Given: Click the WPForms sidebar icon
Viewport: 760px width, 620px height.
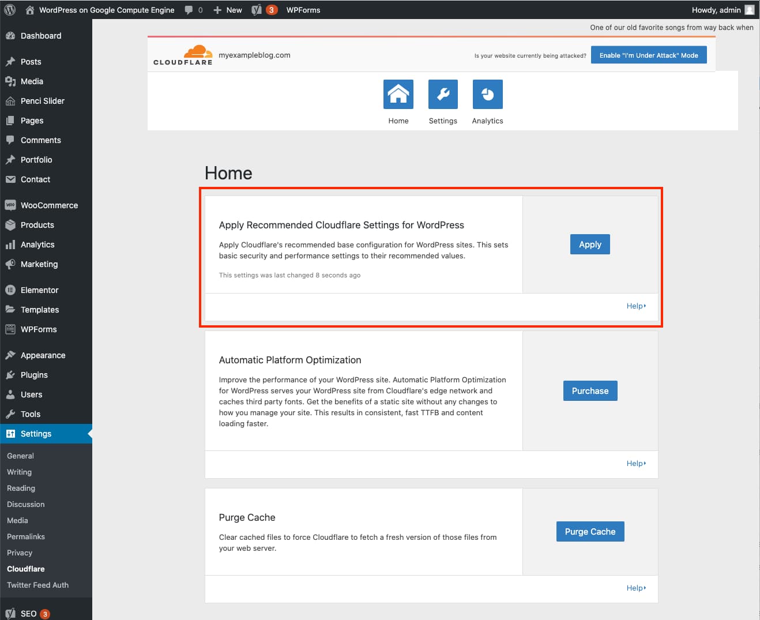Looking at the screenshot, I should coord(10,329).
